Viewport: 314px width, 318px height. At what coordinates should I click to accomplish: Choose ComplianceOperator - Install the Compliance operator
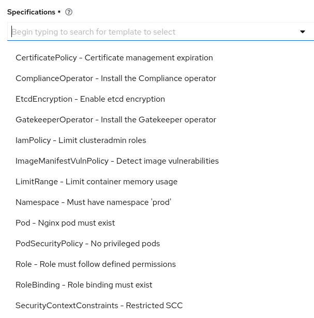[116, 78]
